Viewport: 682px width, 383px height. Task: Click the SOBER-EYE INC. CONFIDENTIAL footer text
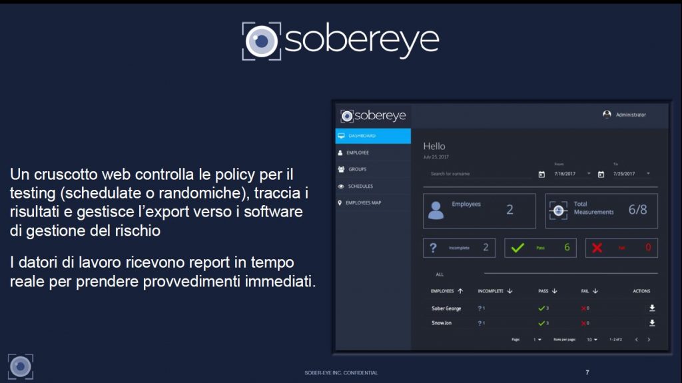tap(341, 373)
